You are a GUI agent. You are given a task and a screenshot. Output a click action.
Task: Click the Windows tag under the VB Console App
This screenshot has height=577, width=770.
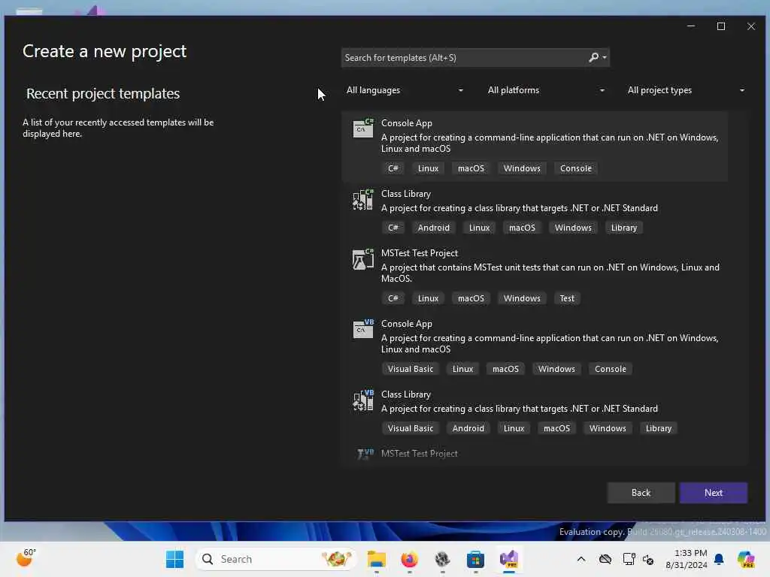click(x=556, y=369)
